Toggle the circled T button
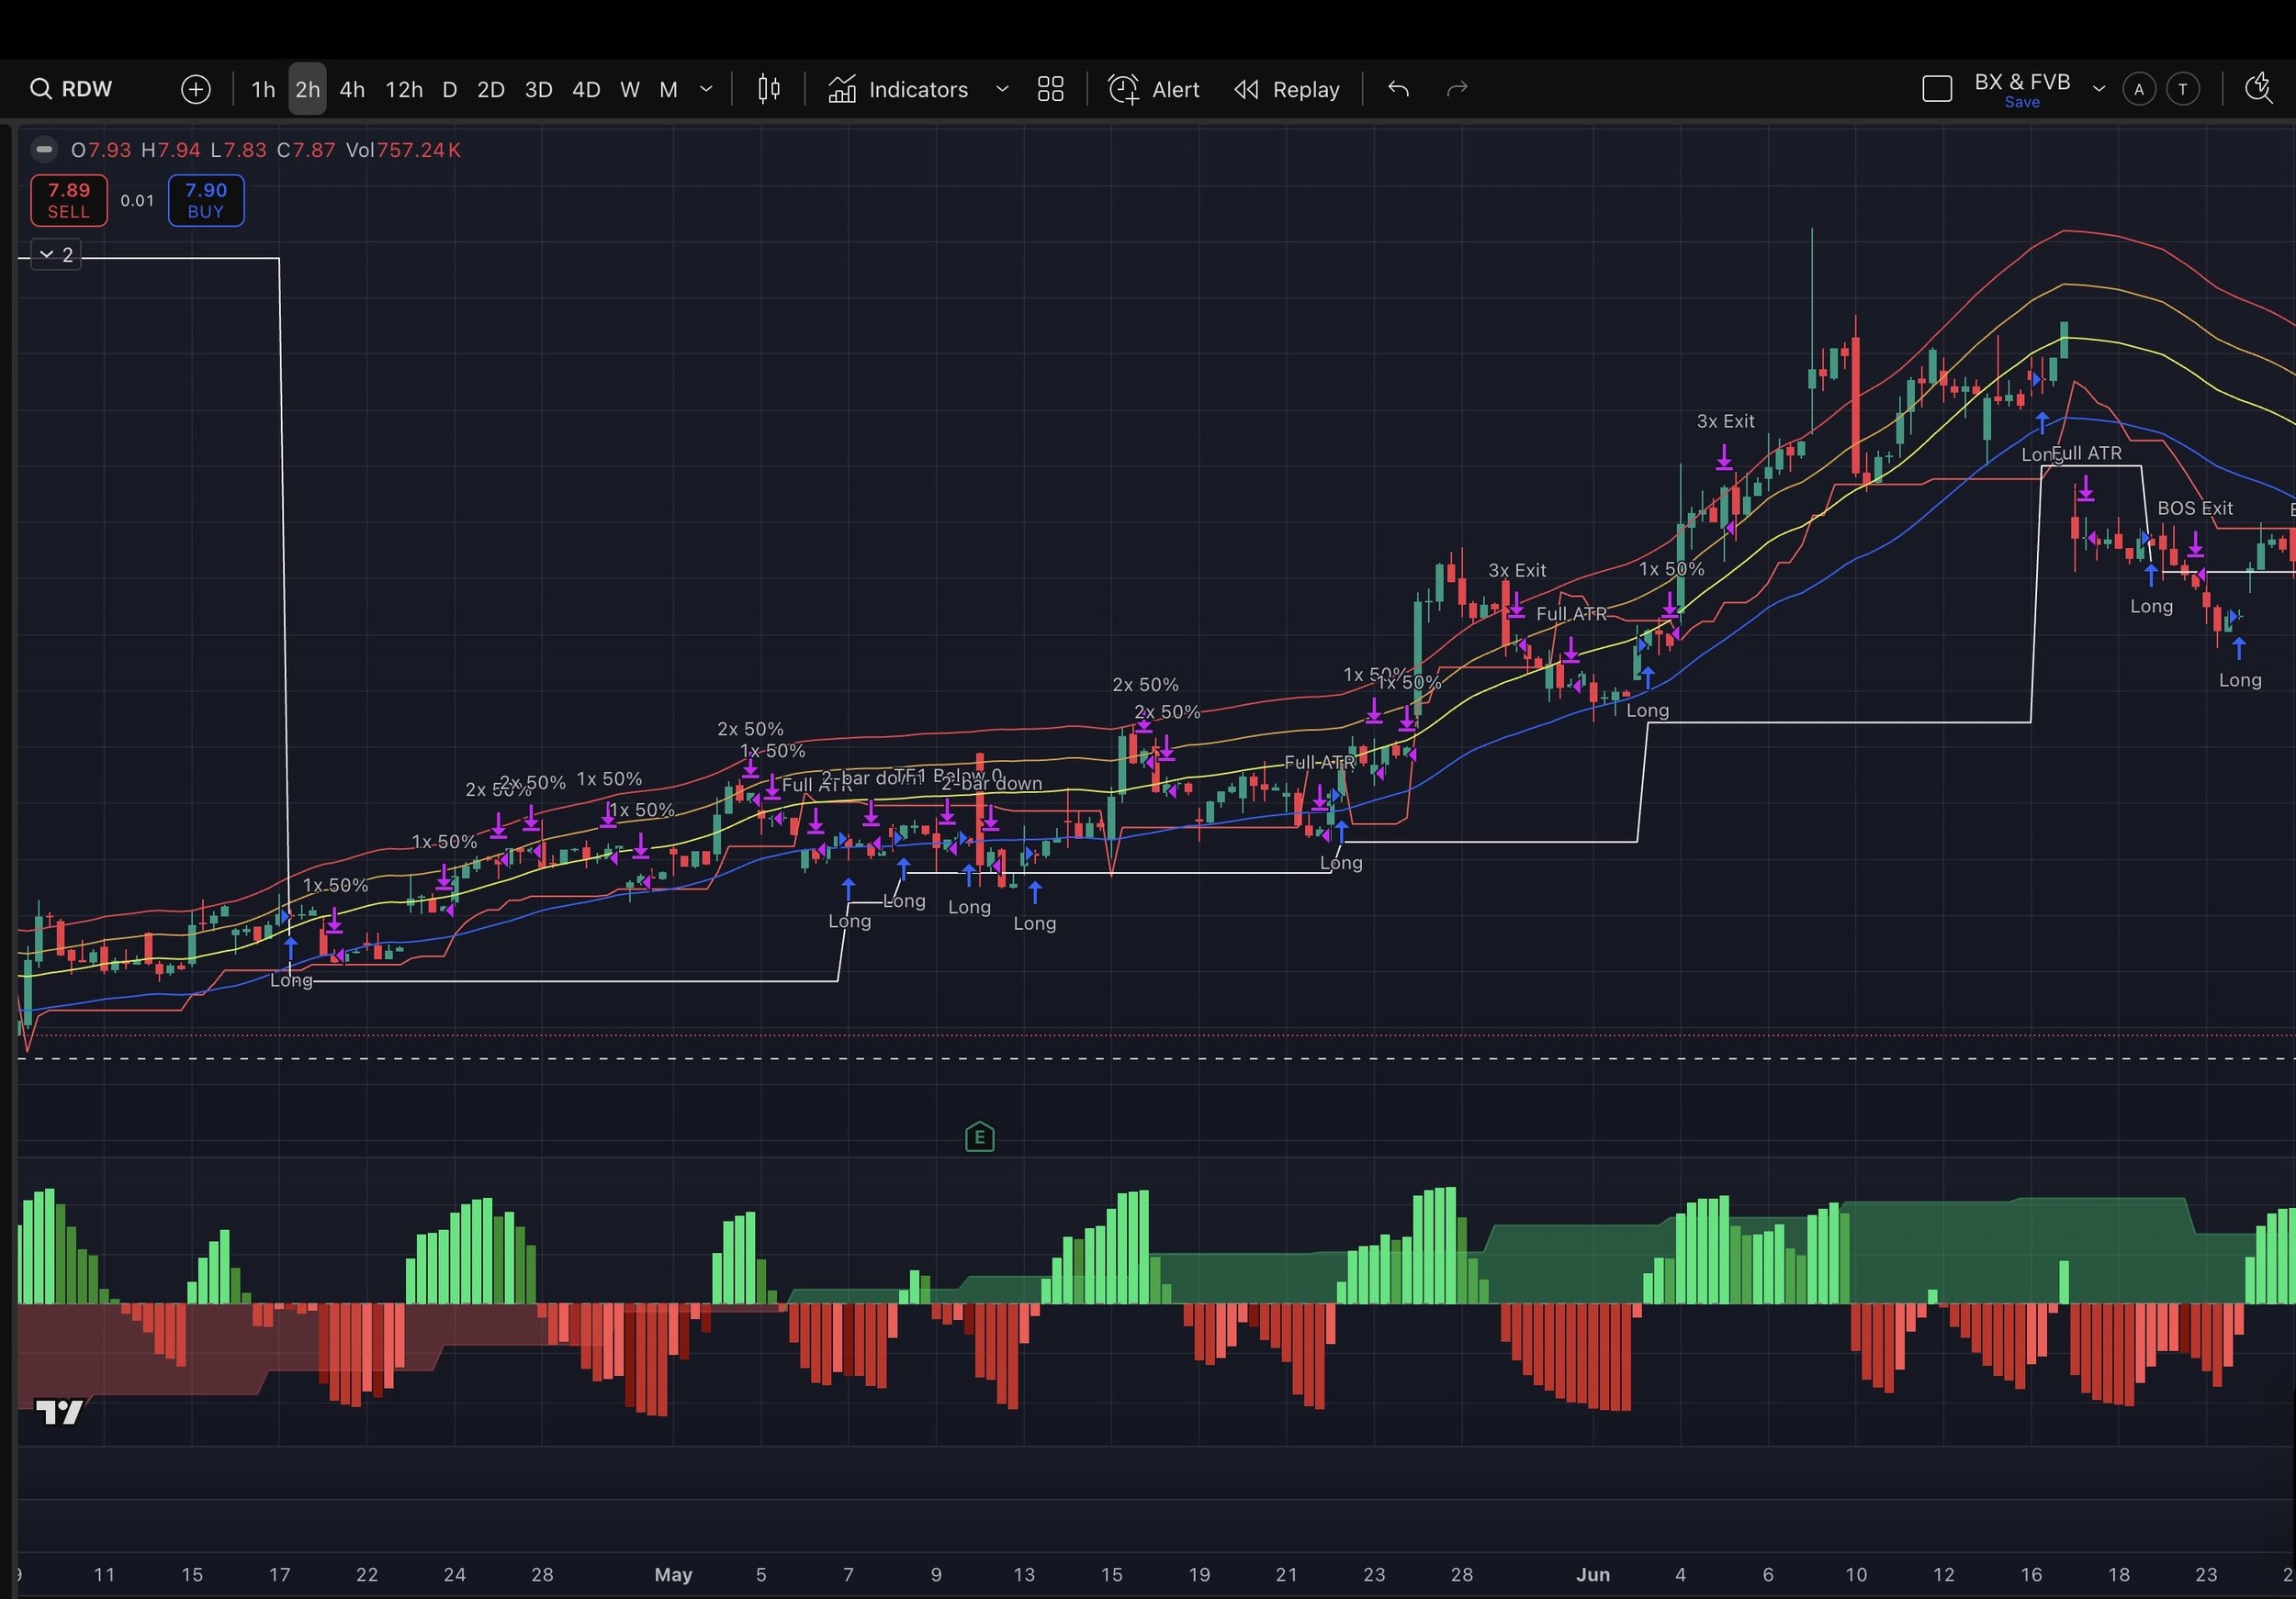Screen dimensions: 2296x1599 click(2182, 89)
